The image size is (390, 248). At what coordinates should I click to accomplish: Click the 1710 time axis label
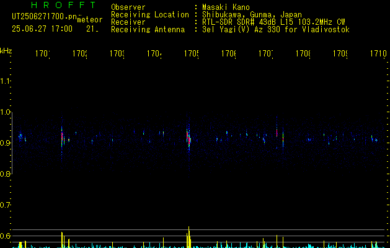tap(378, 53)
